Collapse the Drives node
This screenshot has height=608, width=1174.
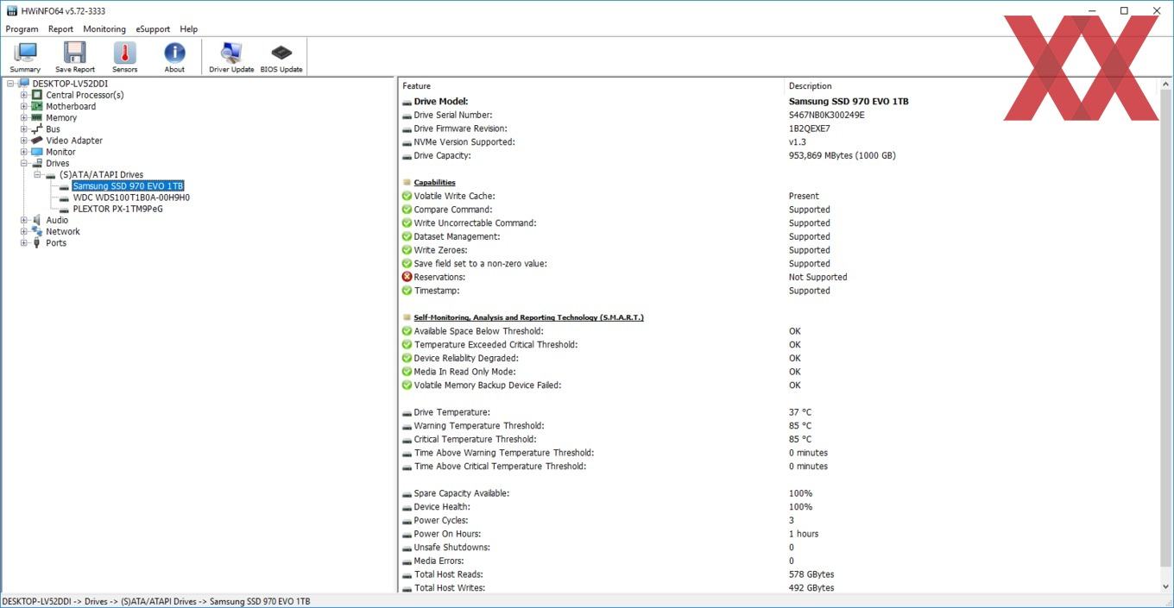pyautogui.click(x=24, y=163)
